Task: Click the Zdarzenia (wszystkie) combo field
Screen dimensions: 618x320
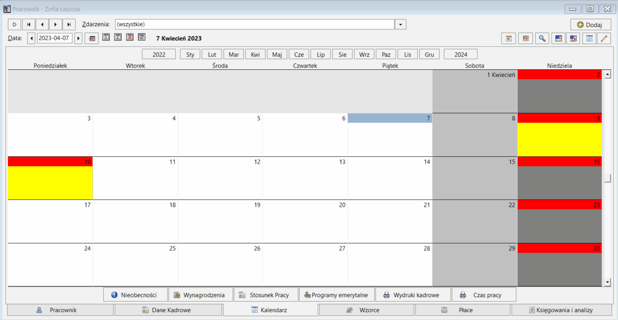Action: (x=255, y=24)
